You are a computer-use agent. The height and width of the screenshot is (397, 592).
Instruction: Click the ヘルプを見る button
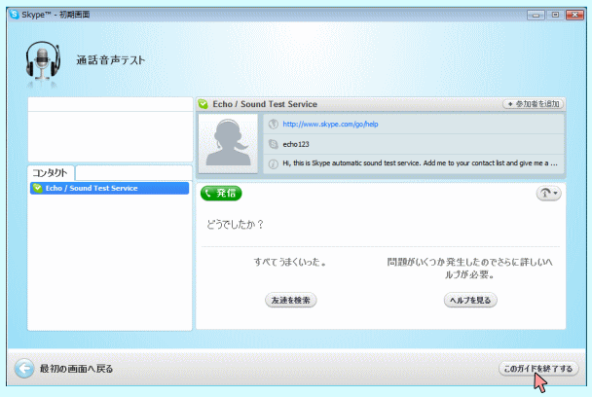coord(470,300)
